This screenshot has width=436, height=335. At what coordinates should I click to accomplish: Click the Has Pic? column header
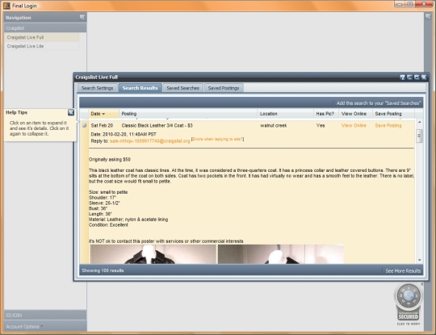point(326,114)
